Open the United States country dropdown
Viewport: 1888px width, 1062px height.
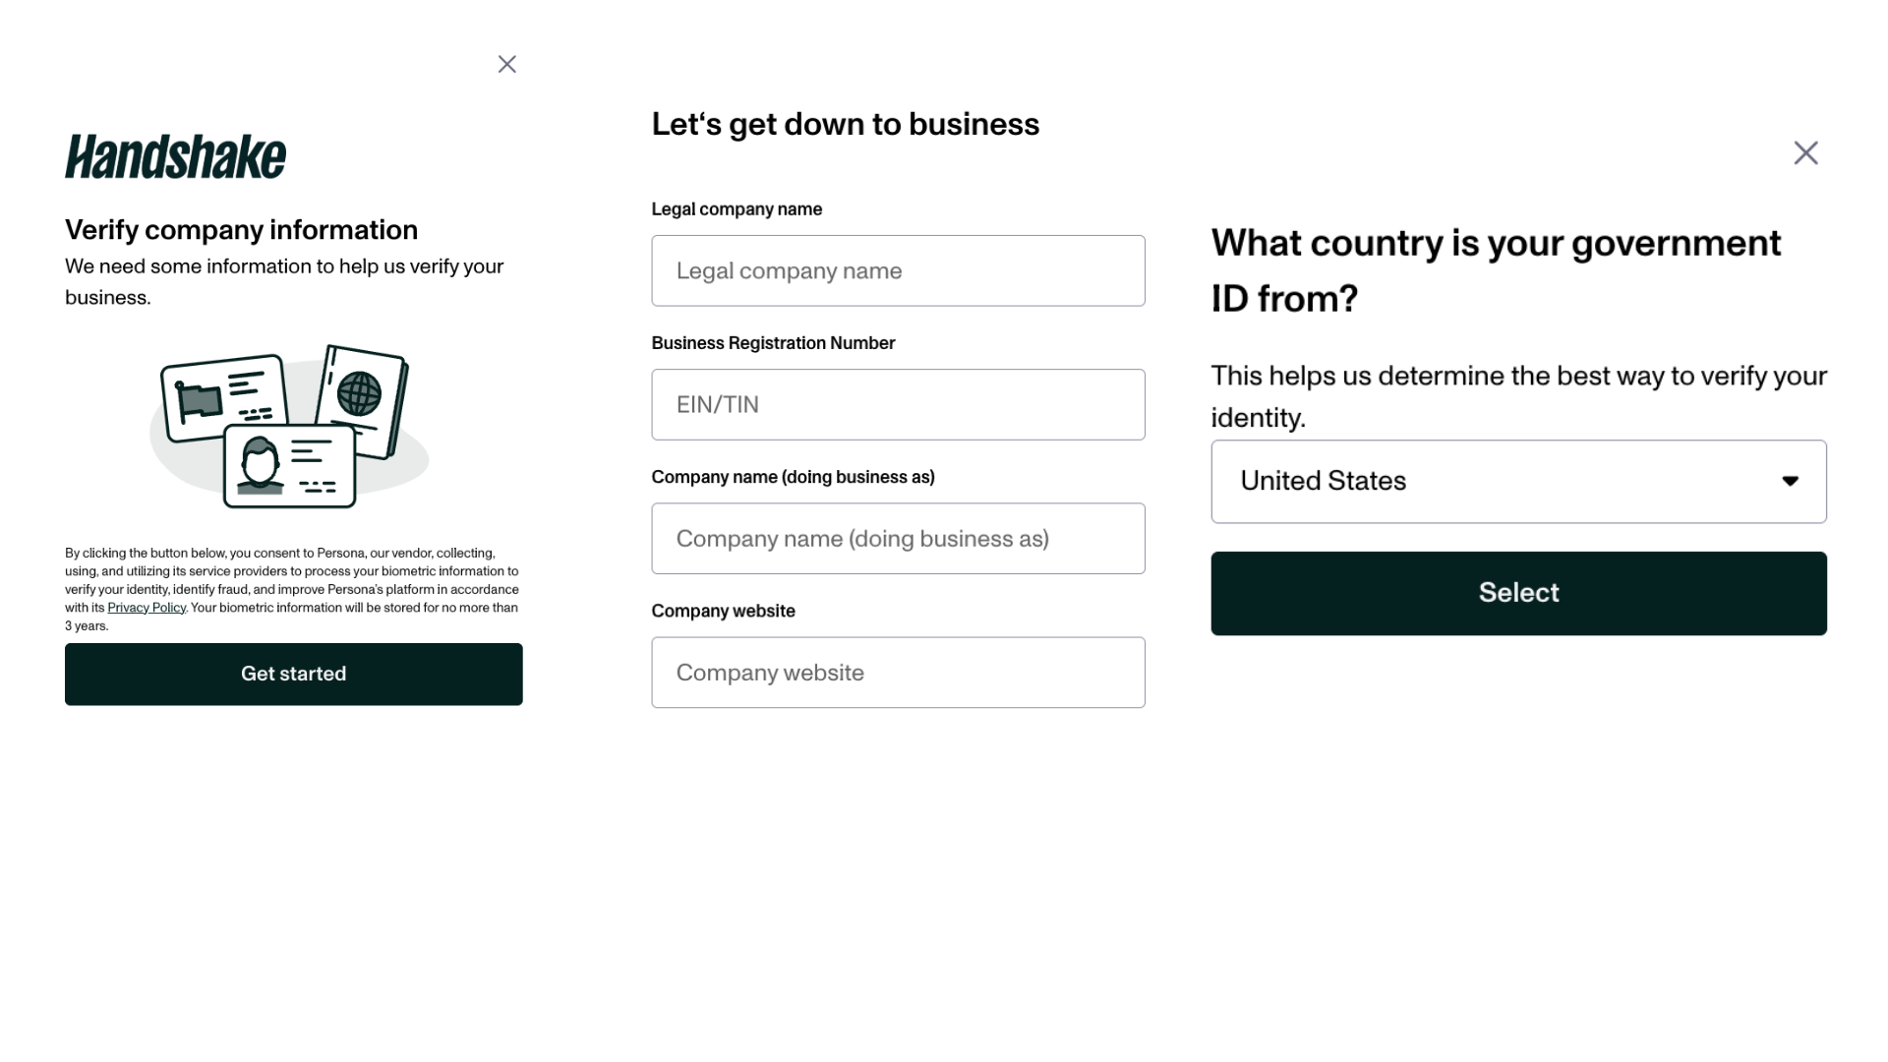pyautogui.click(x=1475, y=481)
